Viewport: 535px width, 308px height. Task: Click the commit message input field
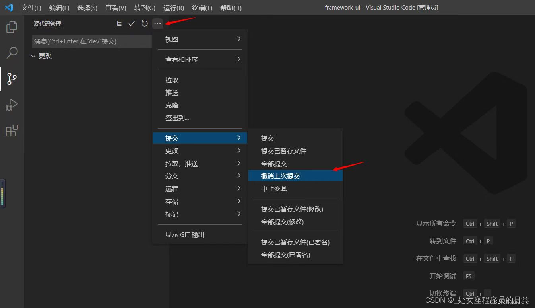click(x=92, y=41)
